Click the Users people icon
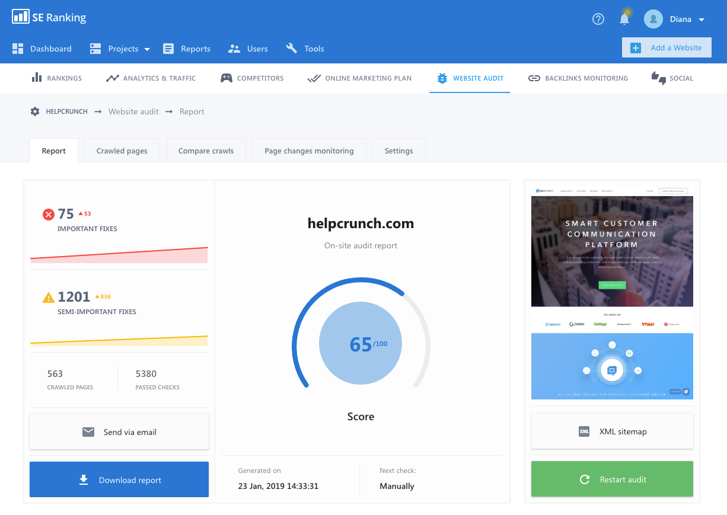The image size is (727, 515). pos(234,49)
